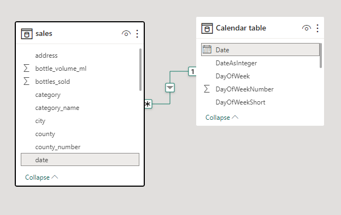341x215 pixels.
Task: Select the category_name field
Action: coord(80,108)
